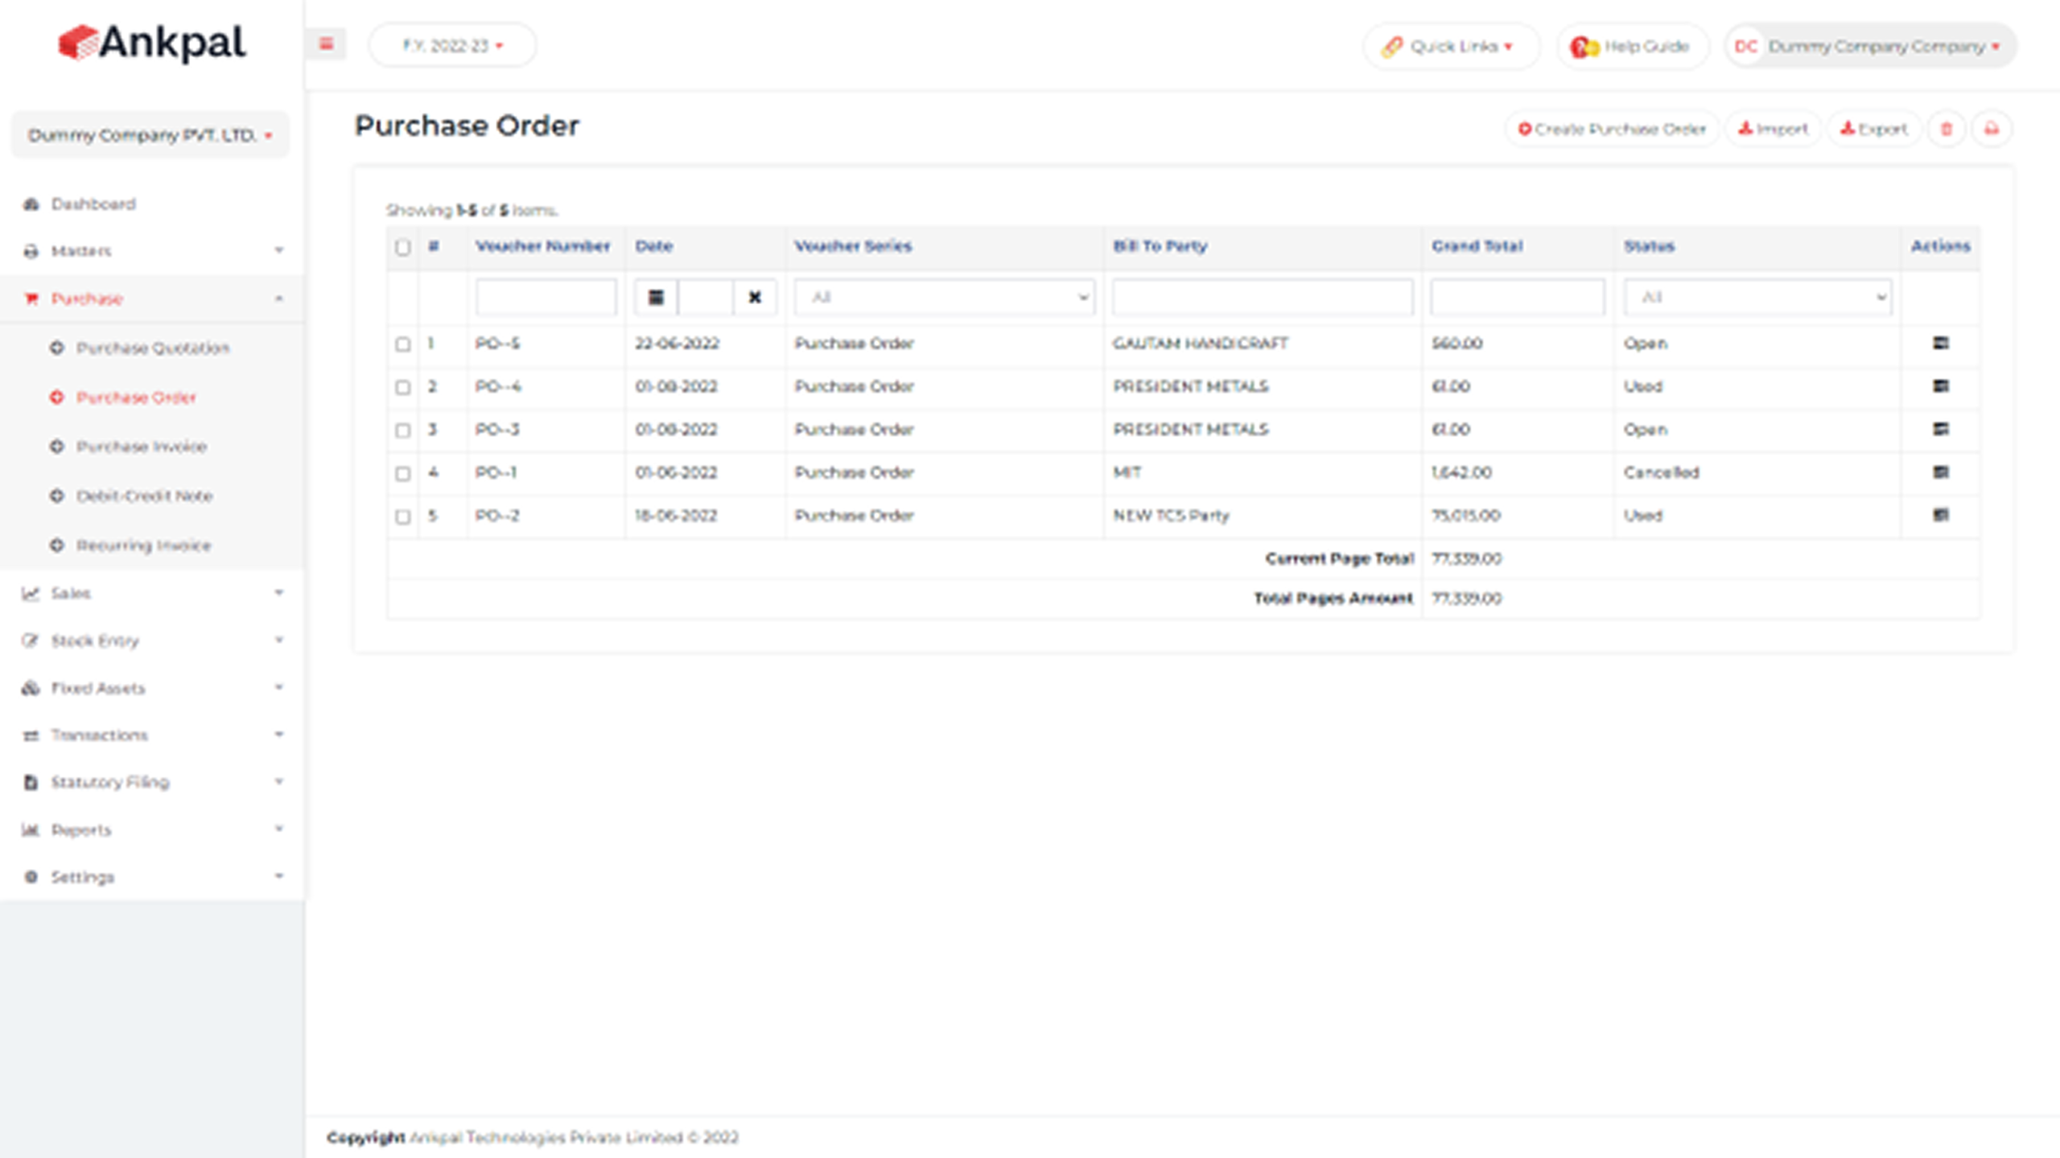This screenshot has height=1158, width=2060.
Task: Click the hamburger menu toggle icon
Action: (x=326, y=44)
